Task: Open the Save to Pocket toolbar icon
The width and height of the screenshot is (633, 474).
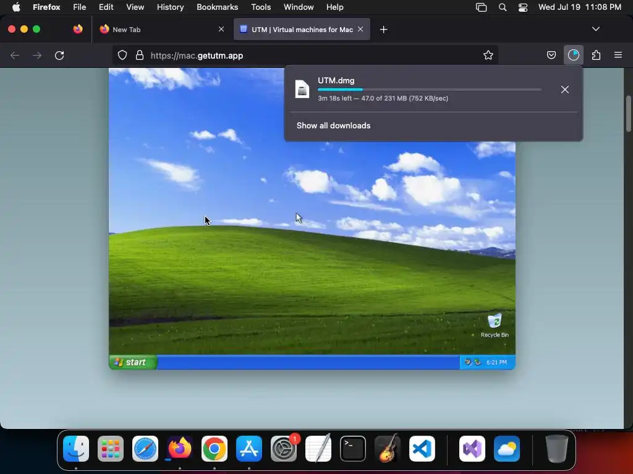Action: (x=551, y=55)
